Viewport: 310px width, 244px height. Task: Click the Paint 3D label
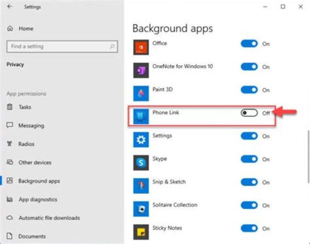(162, 89)
